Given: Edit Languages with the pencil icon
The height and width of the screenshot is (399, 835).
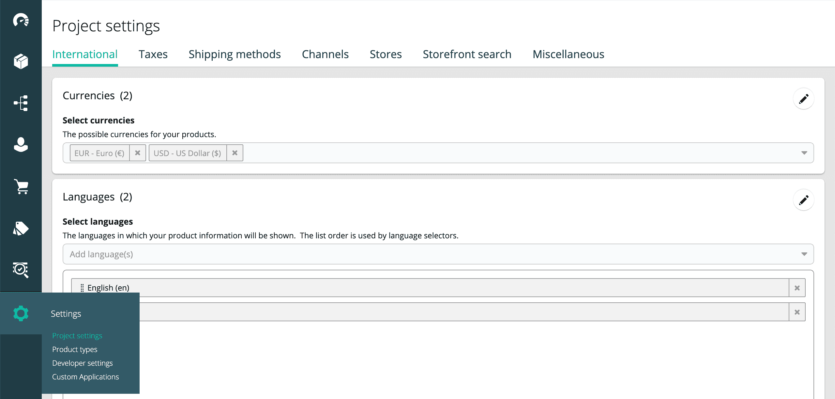Looking at the screenshot, I should click(803, 200).
